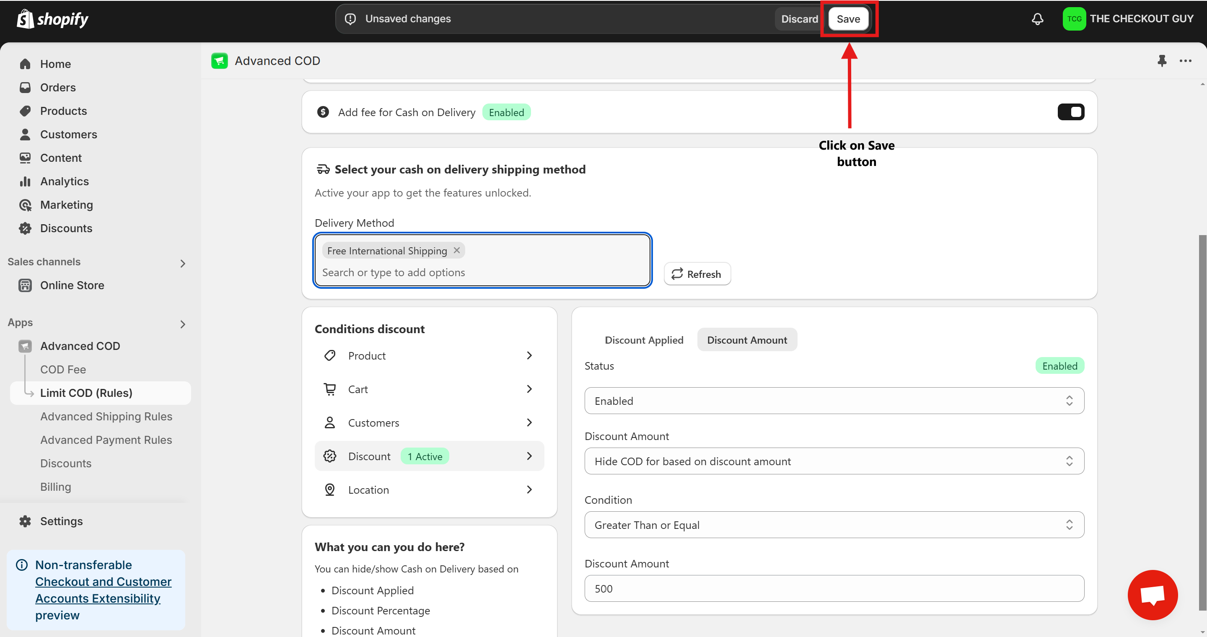Click the Online Store icon
This screenshot has height=637, width=1207.
[x=25, y=285]
